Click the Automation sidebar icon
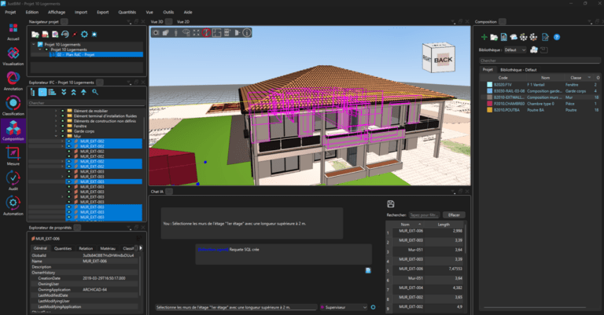The width and height of the screenshot is (604, 315). 13,206
